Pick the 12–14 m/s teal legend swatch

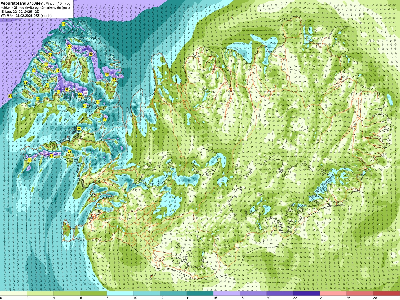pos(173,293)
